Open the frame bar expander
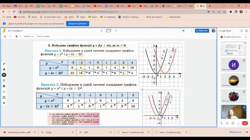The height and width of the screenshot is (140, 250). [x=109, y=31]
